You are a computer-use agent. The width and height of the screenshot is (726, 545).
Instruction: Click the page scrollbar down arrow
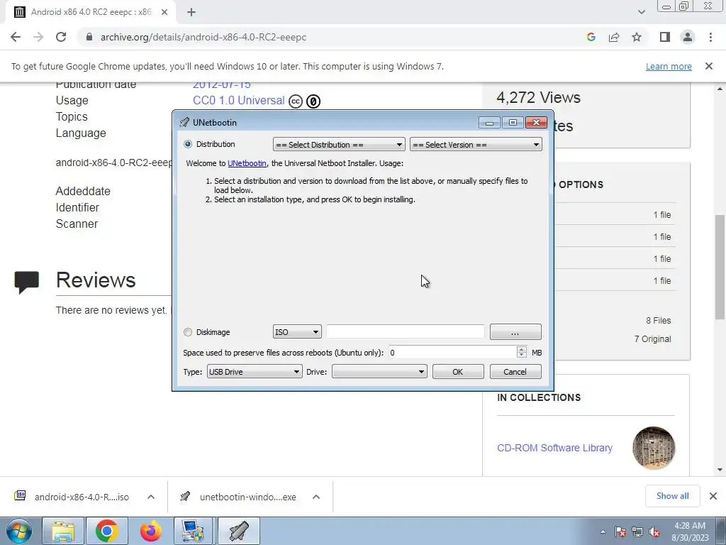click(720, 470)
